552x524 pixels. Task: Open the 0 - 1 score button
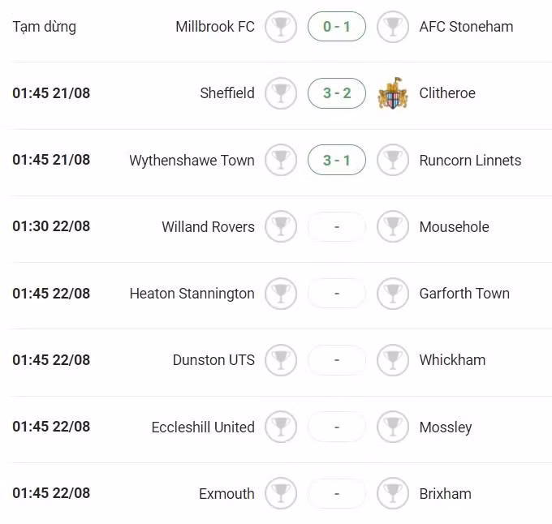pyautogui.click(x=337, y=27)
